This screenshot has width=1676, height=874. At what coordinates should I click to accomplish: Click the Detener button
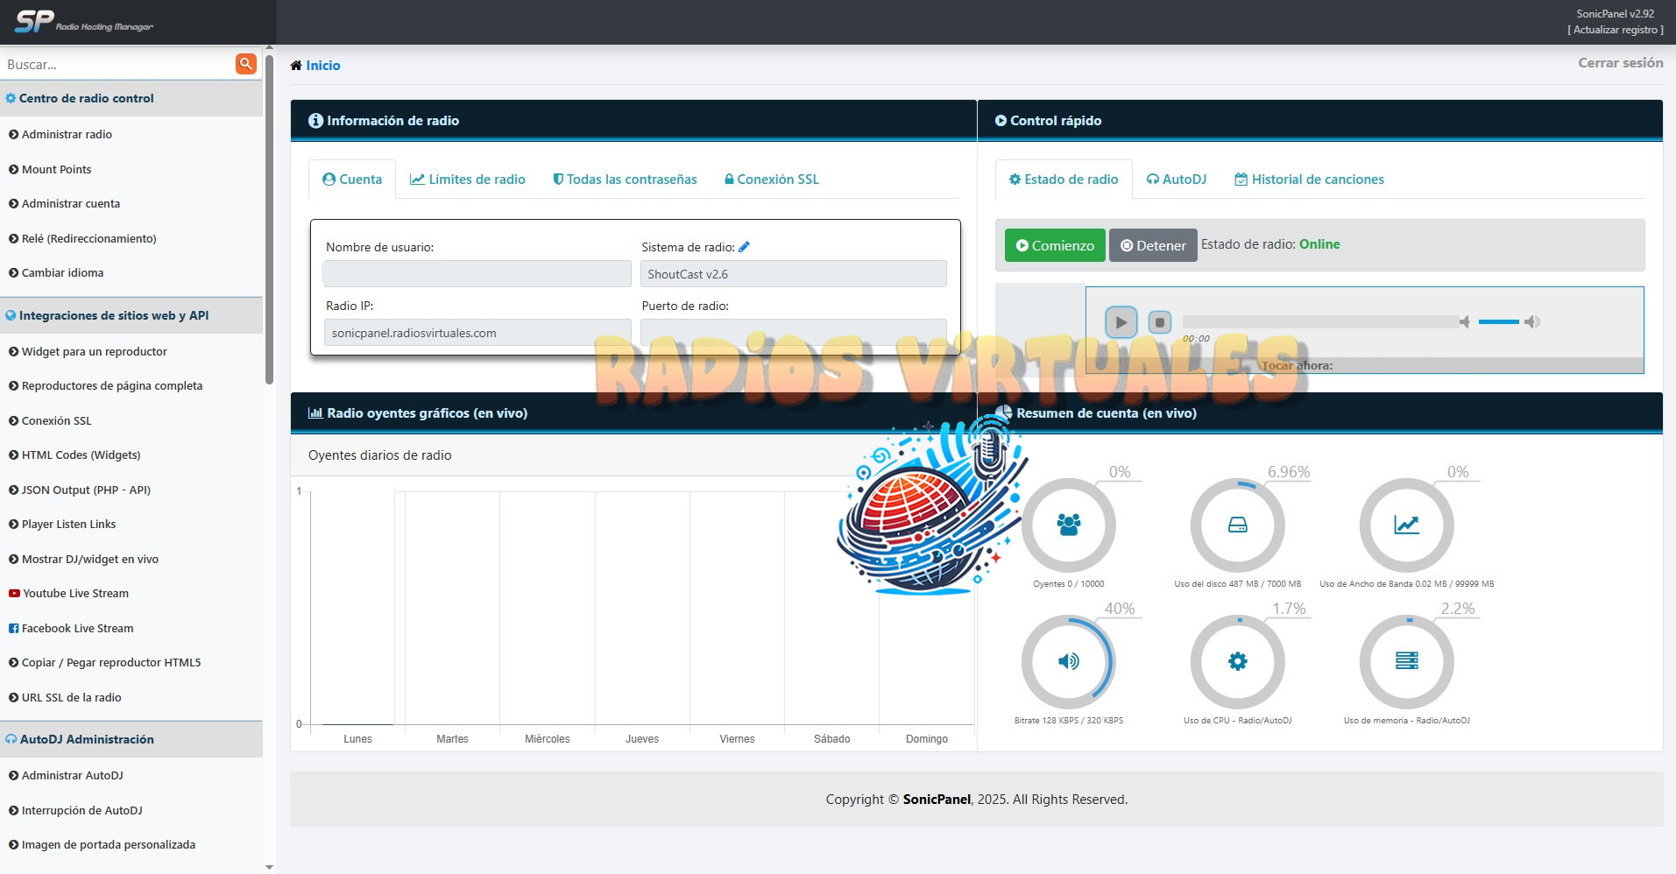tap(1153, 246)
